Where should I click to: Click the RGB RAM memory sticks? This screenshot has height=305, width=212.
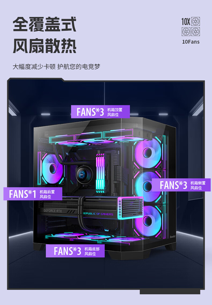coord(100,173)
